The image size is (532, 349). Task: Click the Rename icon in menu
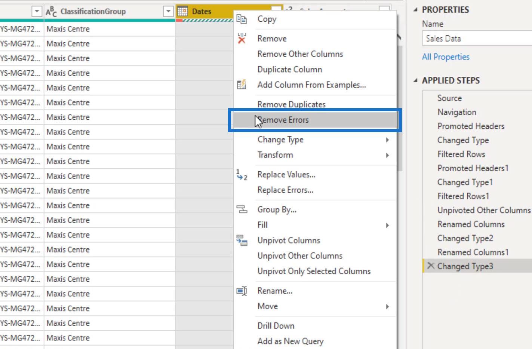[242, 291]
